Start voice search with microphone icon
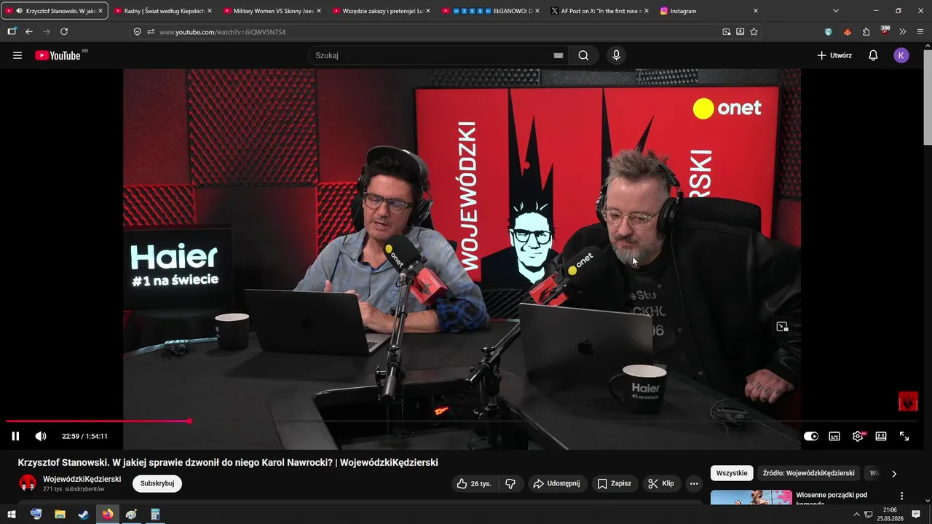Screen dimensions: 932x524 (617, 55)
